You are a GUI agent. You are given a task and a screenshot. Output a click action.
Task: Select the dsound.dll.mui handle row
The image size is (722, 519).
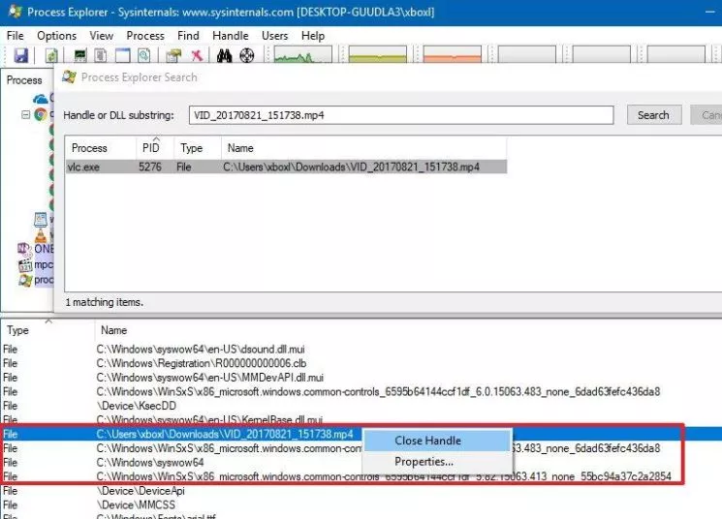coord(361,350)
